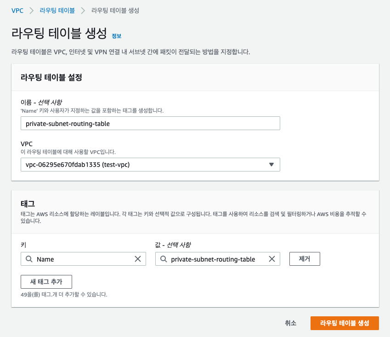The width and height of the screenshot is (390, 337).
Task: Click the VPC label above the VPC dropdown
Action: (x=27, y=144)
